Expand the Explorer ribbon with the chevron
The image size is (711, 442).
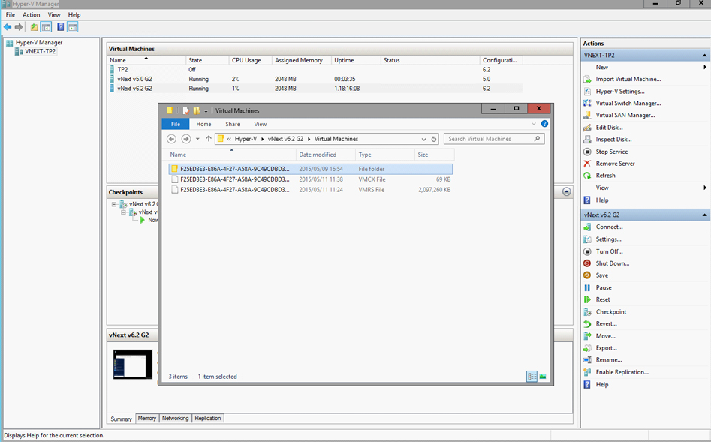click(x=534, y=124)
